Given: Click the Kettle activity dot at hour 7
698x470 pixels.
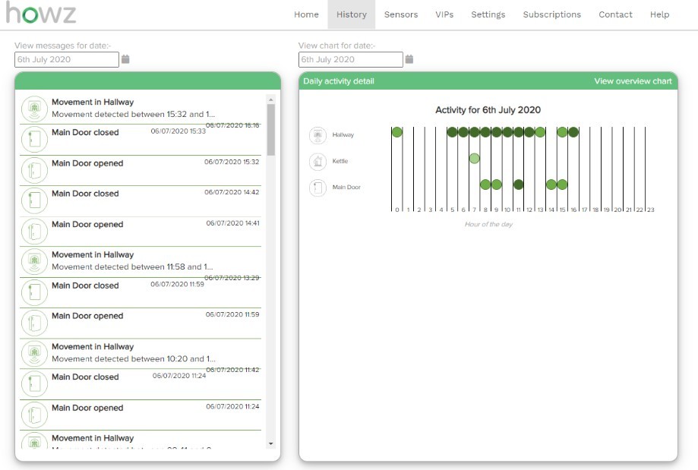Looking at the screenshot, I should (474, 158).
